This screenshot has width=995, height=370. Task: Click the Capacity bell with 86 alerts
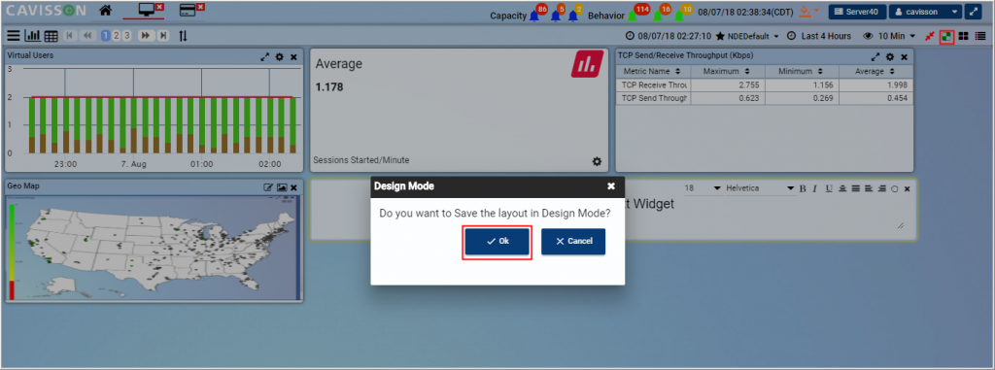pos(535,14)
